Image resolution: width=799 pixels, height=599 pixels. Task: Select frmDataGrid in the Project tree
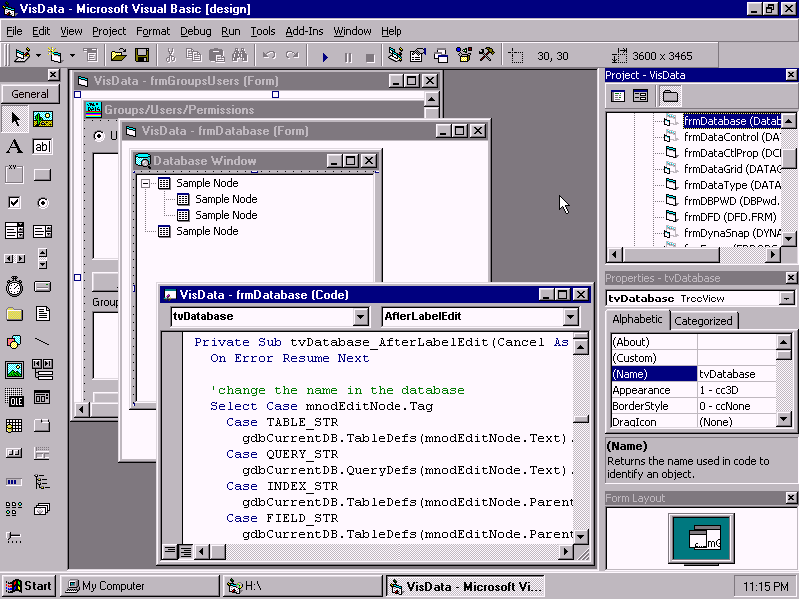tap(732, 169)
